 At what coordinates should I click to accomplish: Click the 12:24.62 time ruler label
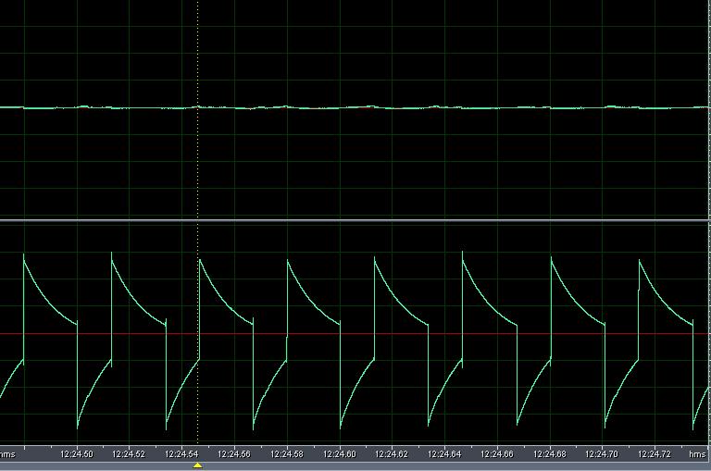(392, 453)
